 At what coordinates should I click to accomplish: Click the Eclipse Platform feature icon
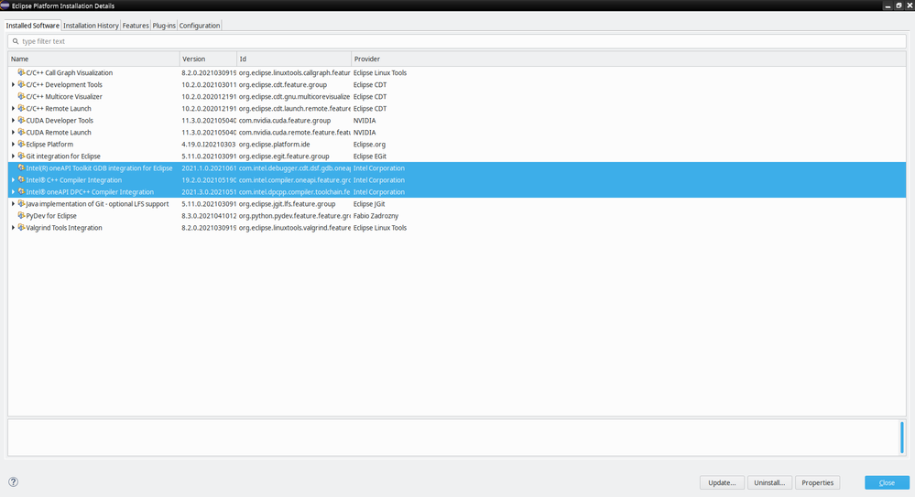(21, 144)
